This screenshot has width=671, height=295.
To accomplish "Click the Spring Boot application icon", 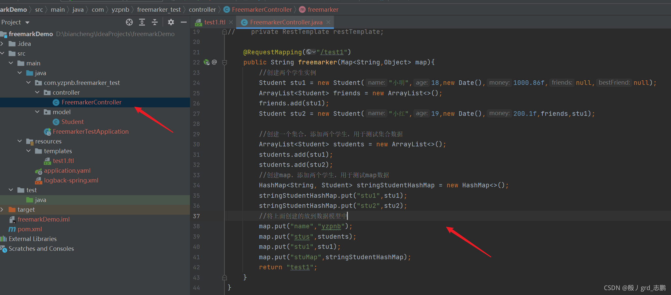I will (48, 131).
